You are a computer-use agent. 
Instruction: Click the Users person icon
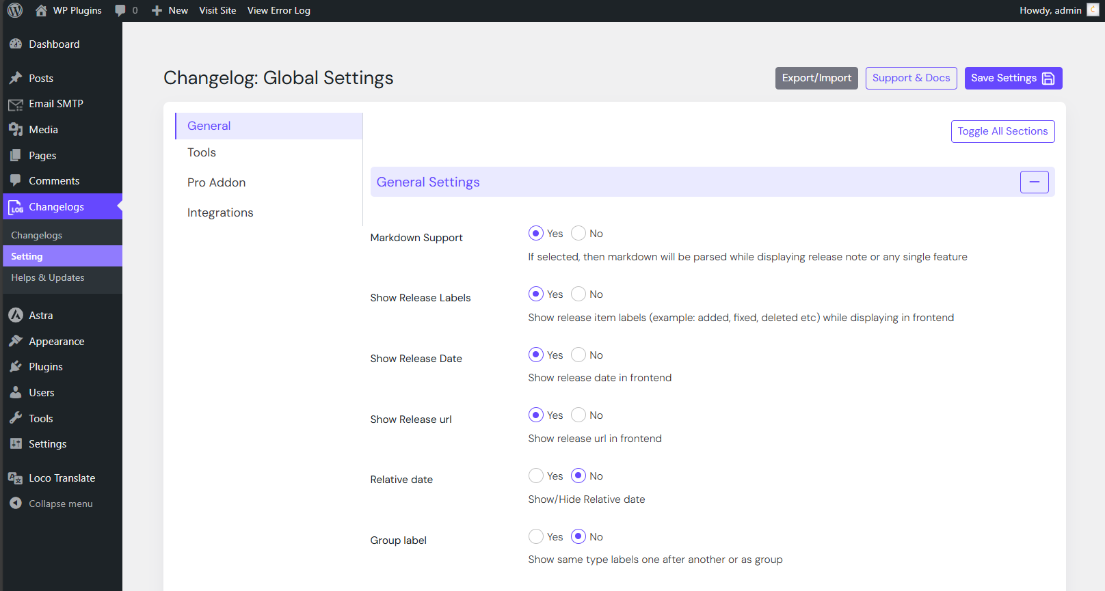(x=16, y=392)
